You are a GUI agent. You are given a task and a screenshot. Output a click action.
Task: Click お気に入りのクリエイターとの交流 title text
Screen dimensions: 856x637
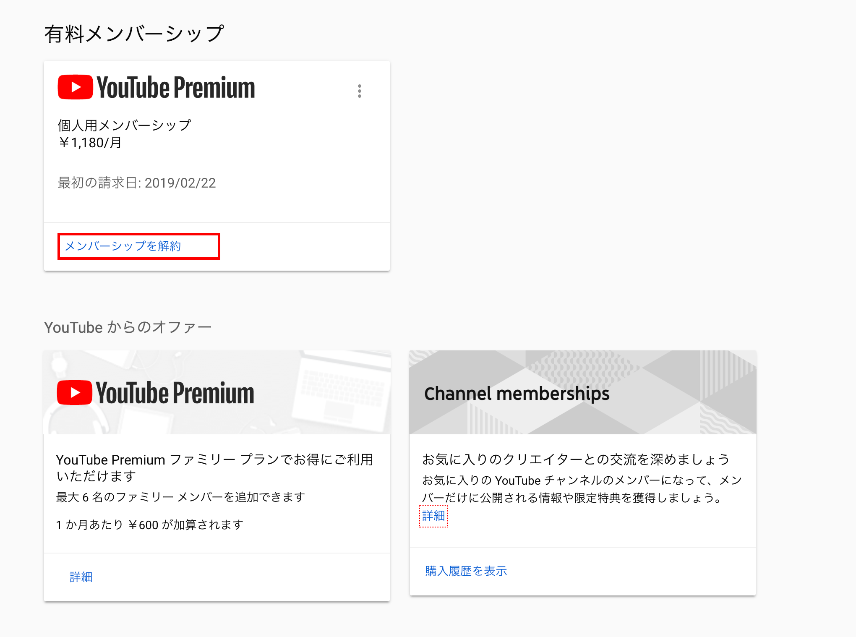[x=576, y=459]
